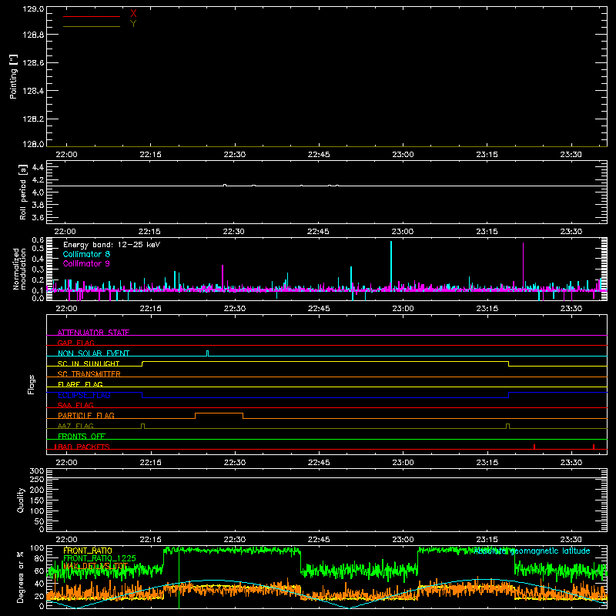Click the 4.0 roll period tick label

pyautogui.click(x=38, y=192)
